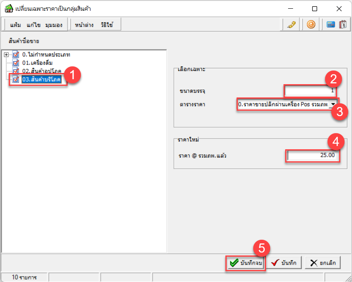
Task: Click the สินค้าซื้อขาย heading text
Action: tap(24, 41)
